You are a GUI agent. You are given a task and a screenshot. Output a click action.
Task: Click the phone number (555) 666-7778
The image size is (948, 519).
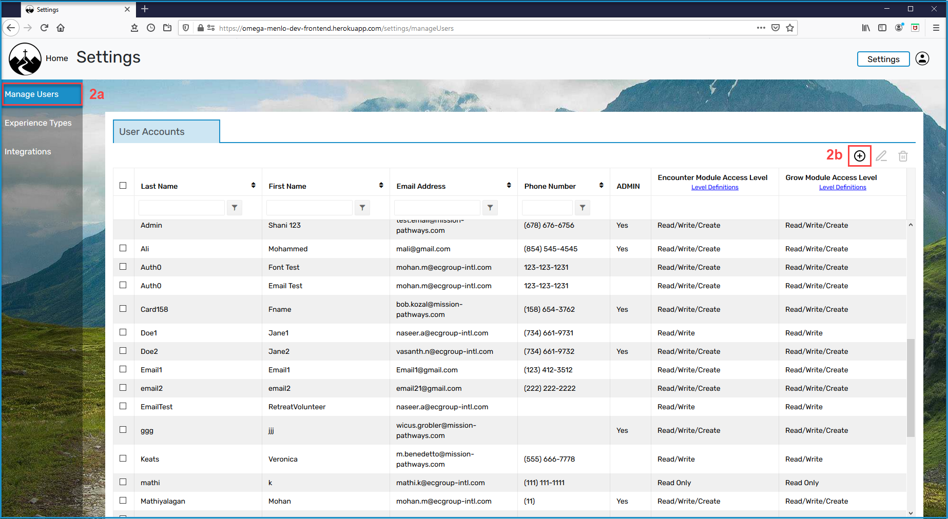click(x=549, y=459)
